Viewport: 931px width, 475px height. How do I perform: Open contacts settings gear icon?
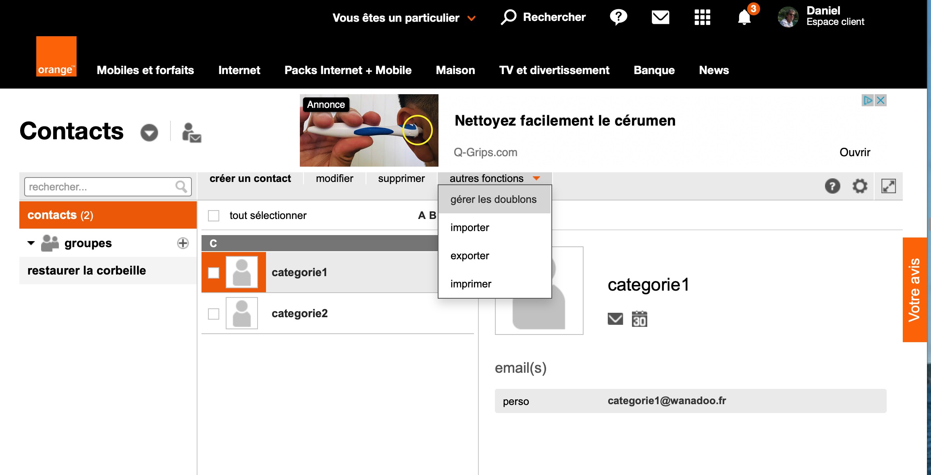[859, 186]
